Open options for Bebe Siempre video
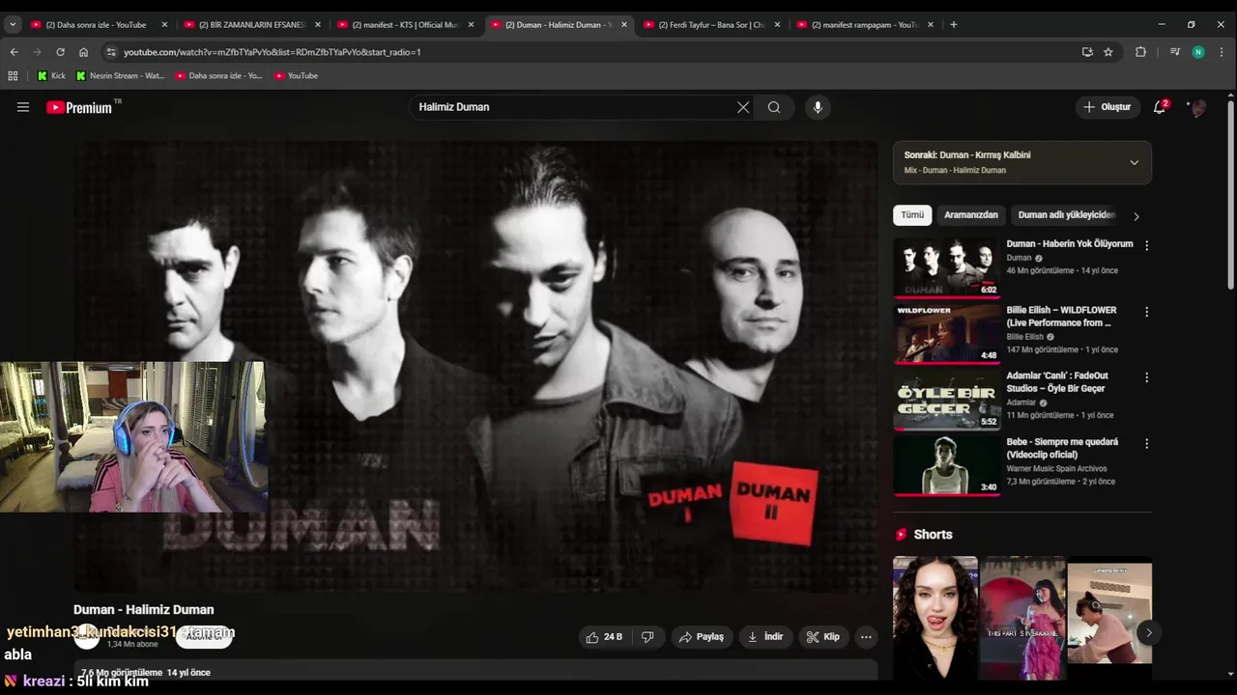1237x695 pixels. tap(1146, 443)
